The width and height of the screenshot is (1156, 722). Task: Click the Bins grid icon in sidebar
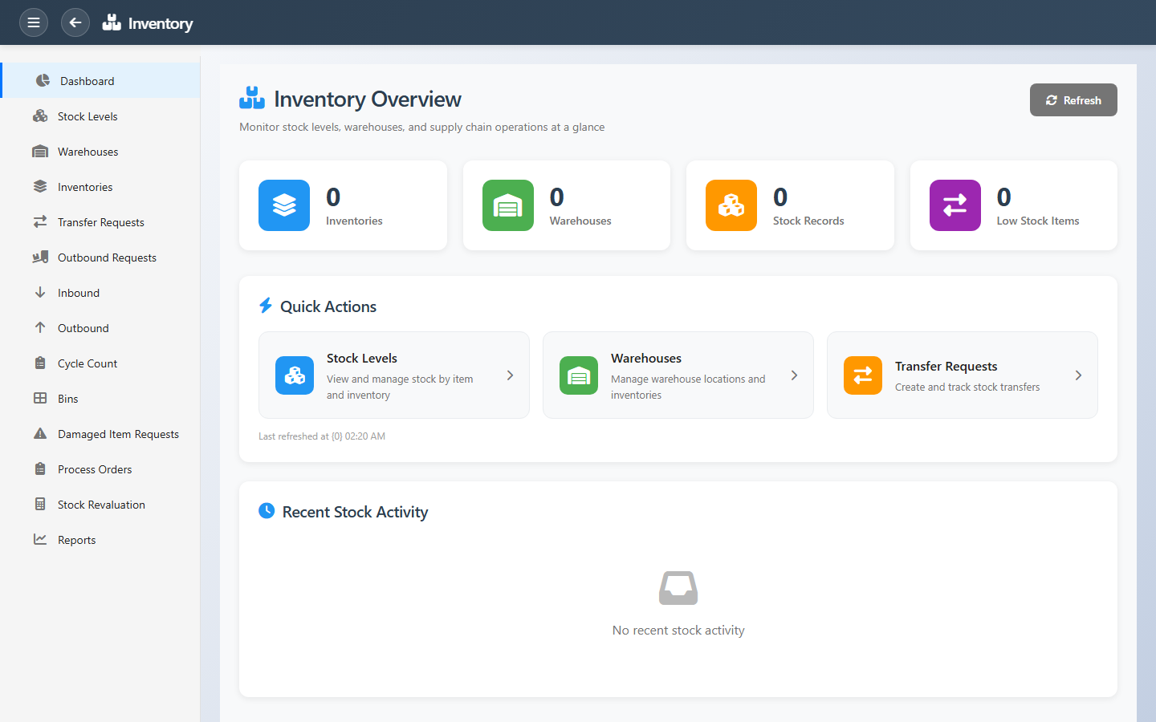pyautogui.click(x=40, y=399)
